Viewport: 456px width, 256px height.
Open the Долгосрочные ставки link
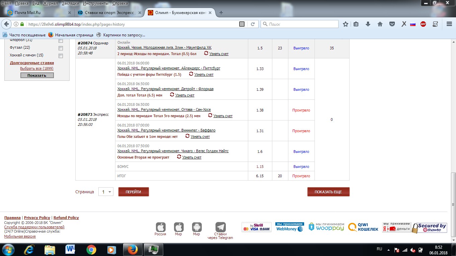(x=32, y=63)
